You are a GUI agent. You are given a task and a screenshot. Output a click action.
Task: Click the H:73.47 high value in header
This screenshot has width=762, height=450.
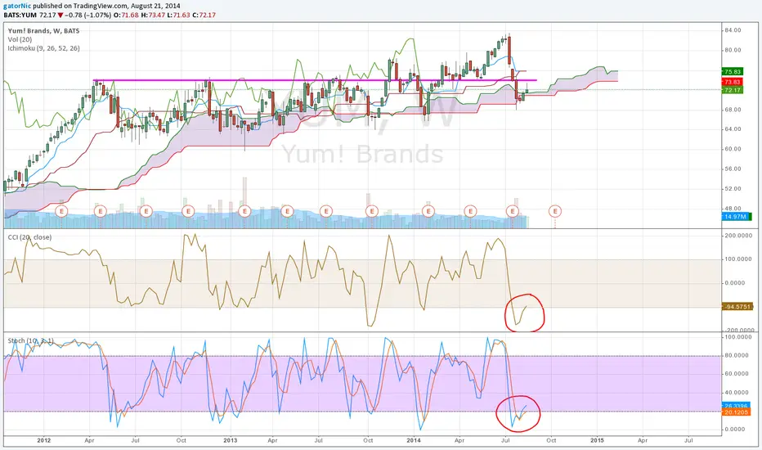click(152, 15)
